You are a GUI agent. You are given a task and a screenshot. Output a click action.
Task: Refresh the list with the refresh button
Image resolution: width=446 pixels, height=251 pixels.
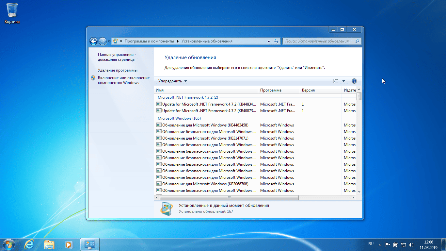(277, 41)
